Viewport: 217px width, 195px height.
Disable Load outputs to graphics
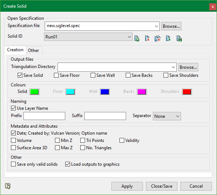[67, 164]
